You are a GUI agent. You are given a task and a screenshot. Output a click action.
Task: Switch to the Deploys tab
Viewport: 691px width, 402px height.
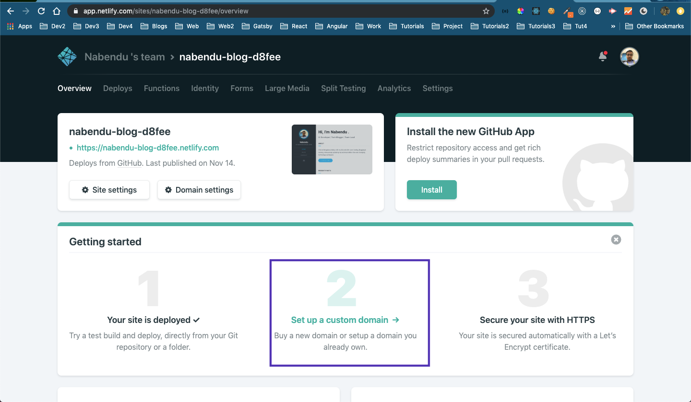point(118,88)
